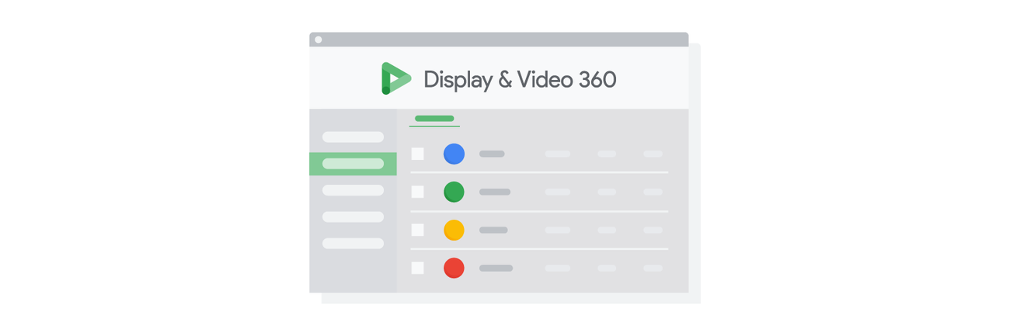Tick the checkbox in the red circle row
Image resolution: width=1010 pixels, height=336 pixels.
[x=418, y=268]
